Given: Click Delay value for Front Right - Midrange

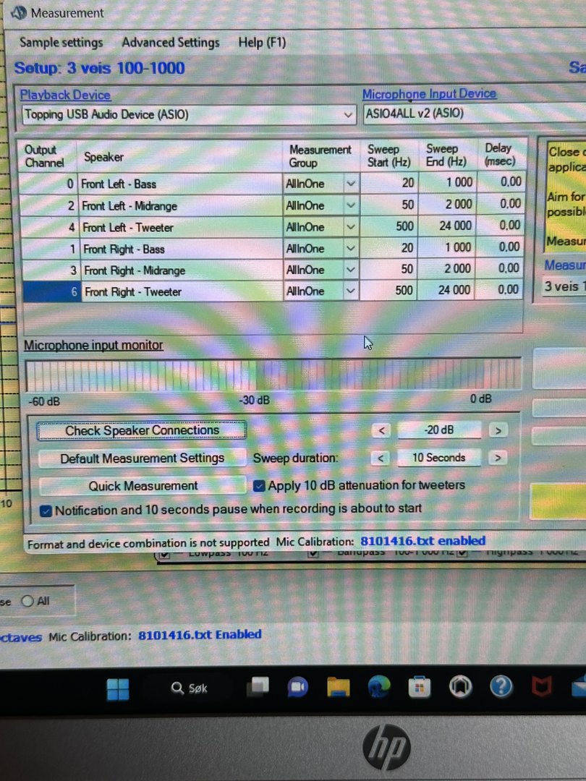Looking at the screenshot, I should (x=500, y=268).
